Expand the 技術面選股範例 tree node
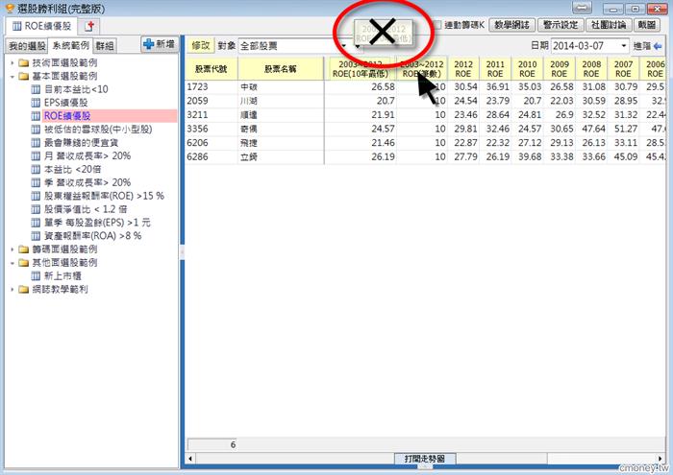Screen dimensions: 673x475 [x=12, y=63]
